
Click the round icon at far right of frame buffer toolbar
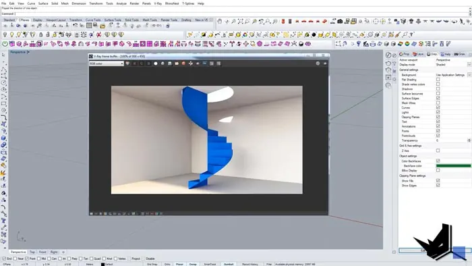pyautogui.click(x=318, y=63)
